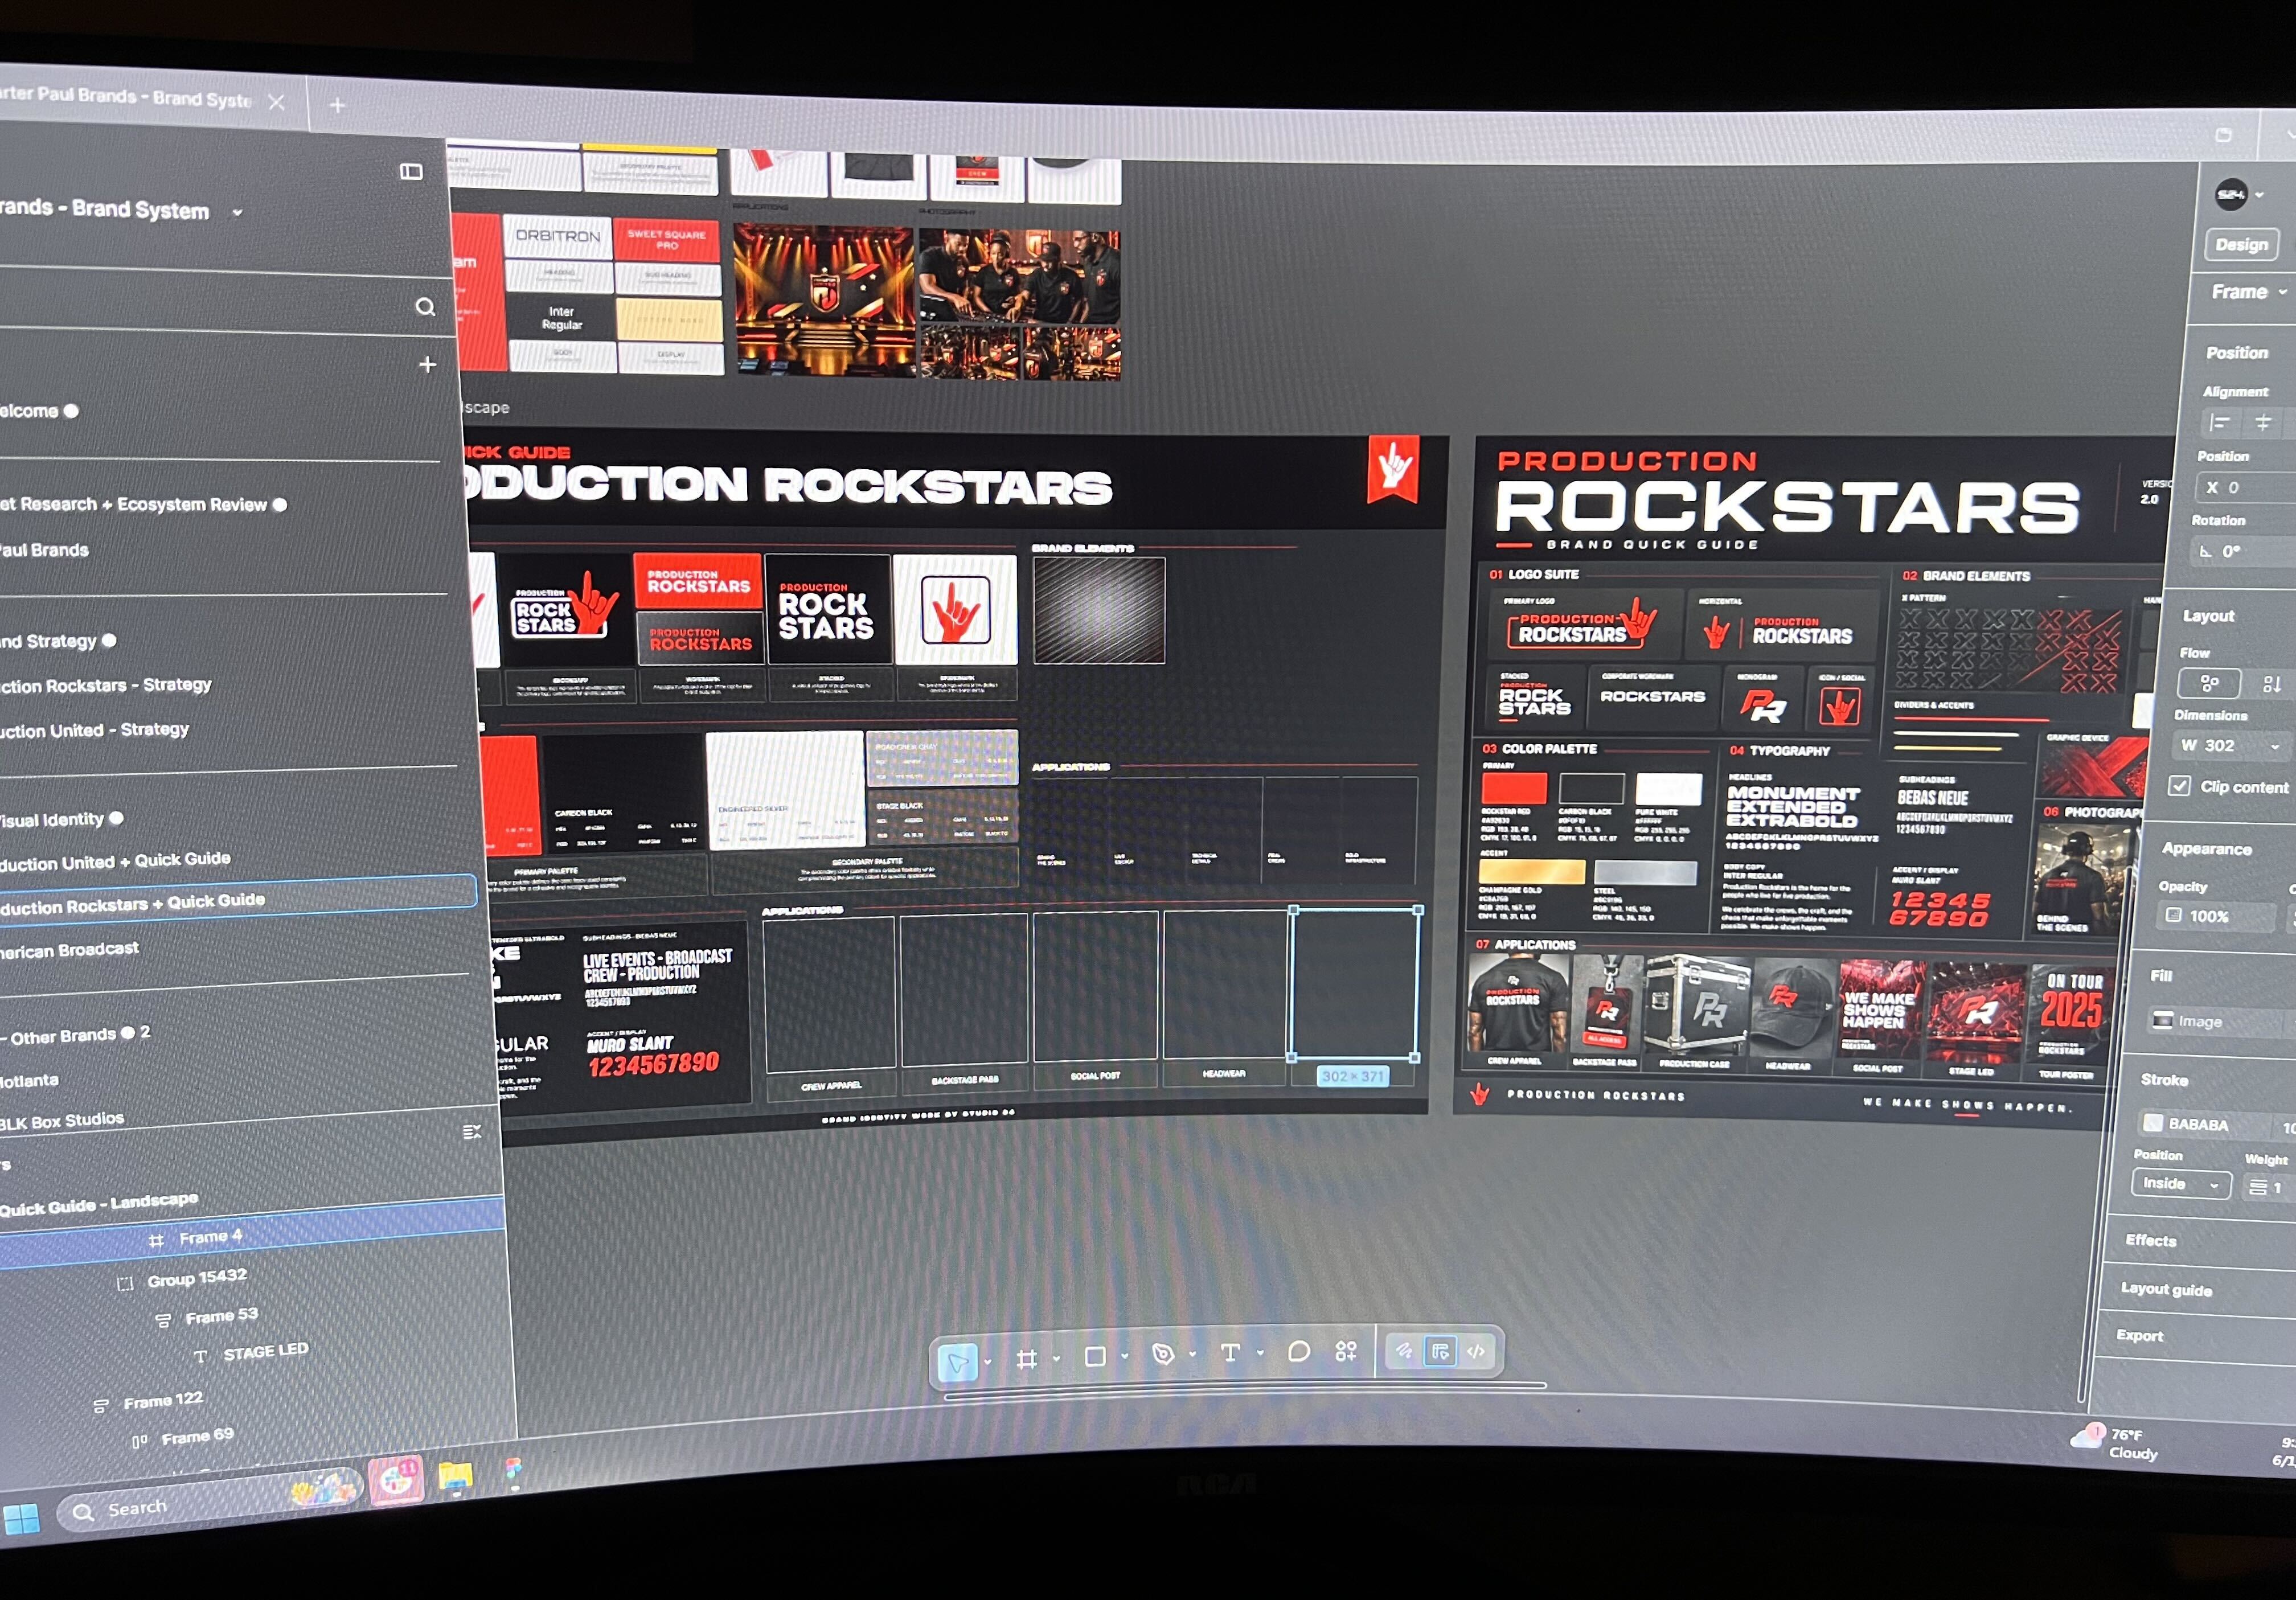Switch to Draw mode
This screenshot has height=1600, width=2296.
(x=1404, y=1351)
